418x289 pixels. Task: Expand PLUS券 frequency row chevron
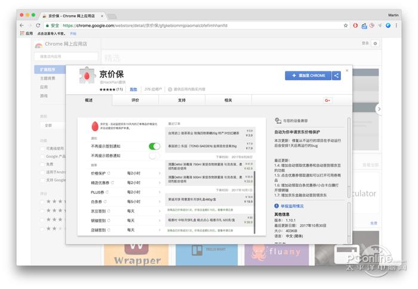pyautogui.click(x=159, y=192)
